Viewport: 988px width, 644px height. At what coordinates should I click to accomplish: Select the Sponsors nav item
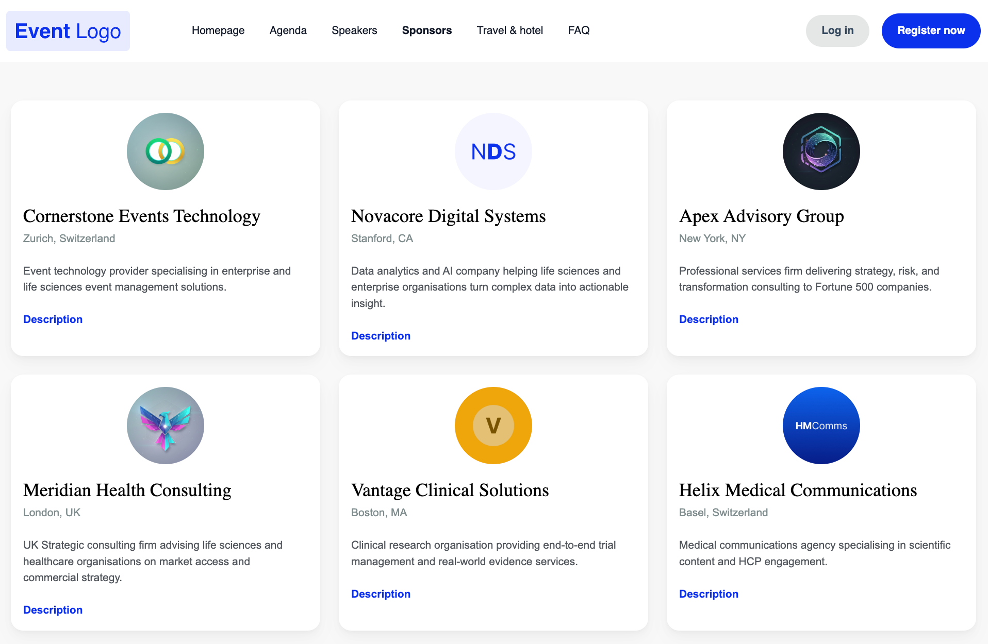427,30
